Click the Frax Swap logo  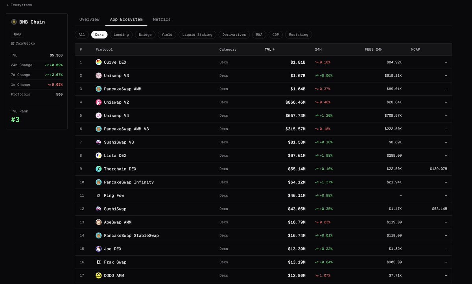point(99,262)
